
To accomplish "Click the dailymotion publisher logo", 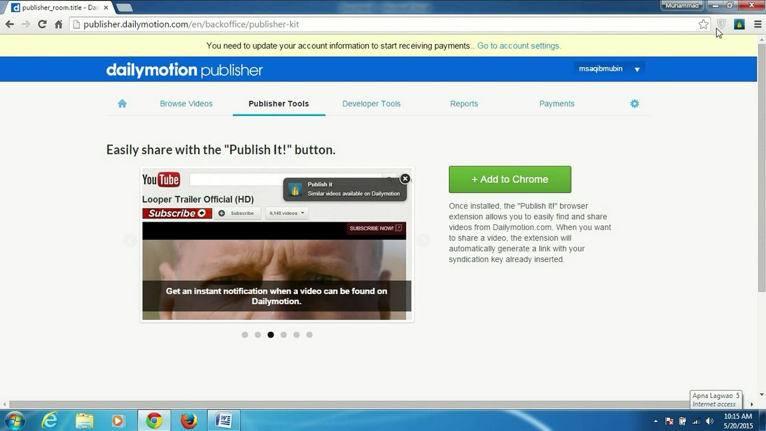I will coord(184,70).
